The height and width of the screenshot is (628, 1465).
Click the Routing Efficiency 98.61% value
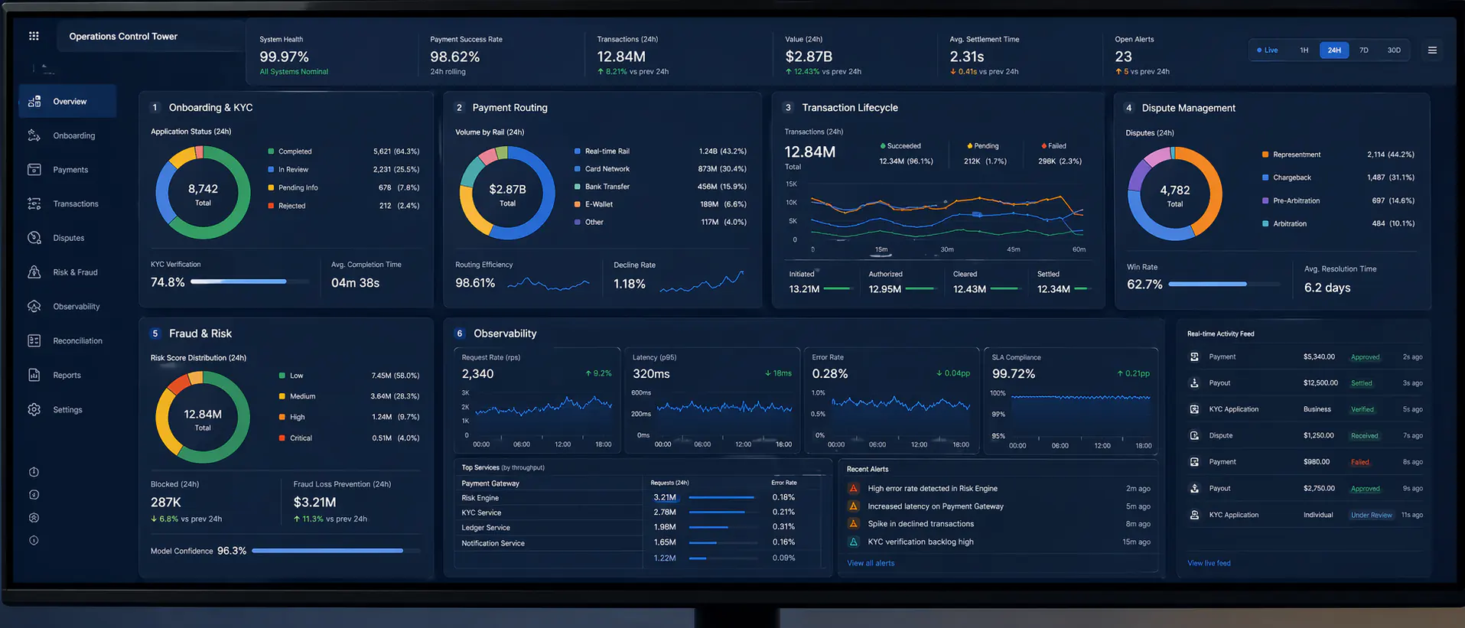(475, 283)
